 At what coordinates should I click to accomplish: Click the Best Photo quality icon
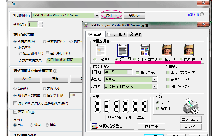tap(189, 50)
